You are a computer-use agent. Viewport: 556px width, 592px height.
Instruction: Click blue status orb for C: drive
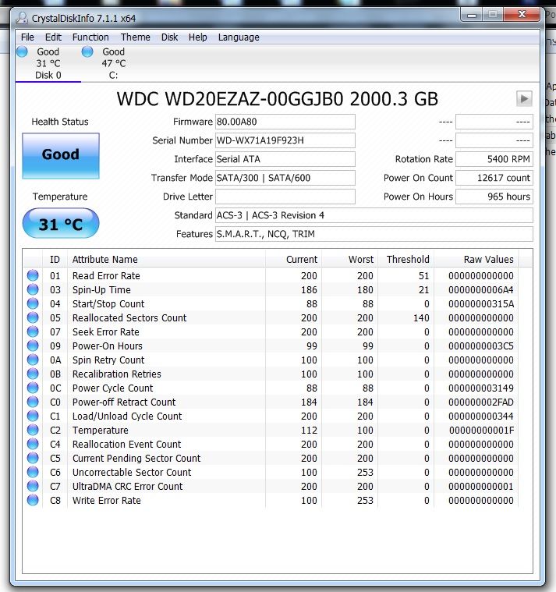coord(87,51)
